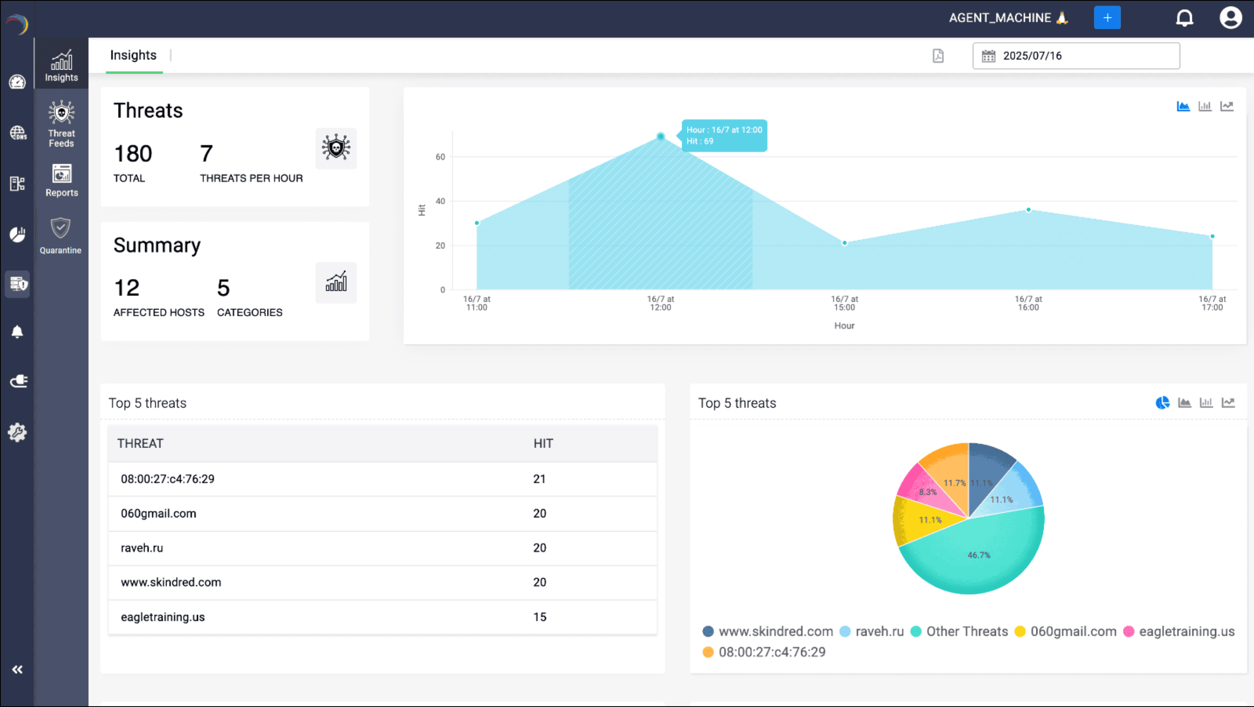The width and height of the screenshot is (1254, 707).
Task: Open the settings gear in sidebar
Action: tap(17, 432)
